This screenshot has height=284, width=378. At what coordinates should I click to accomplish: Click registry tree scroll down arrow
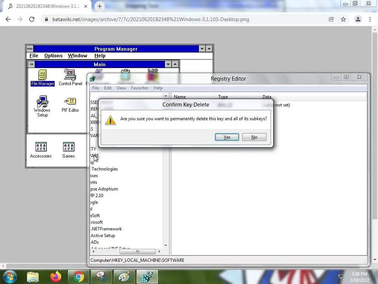click(166, 246)
